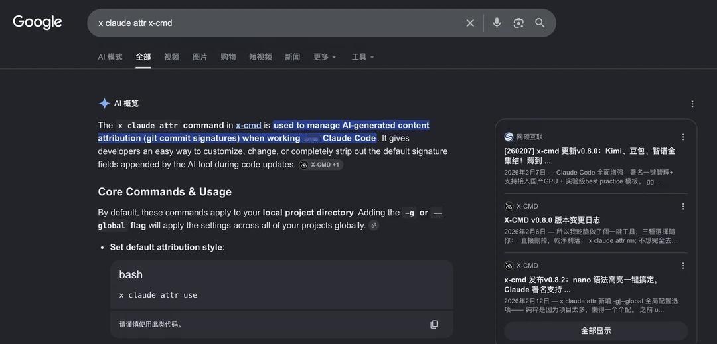Click 'Set default attribution style' bullet

[x=167, y=248]
